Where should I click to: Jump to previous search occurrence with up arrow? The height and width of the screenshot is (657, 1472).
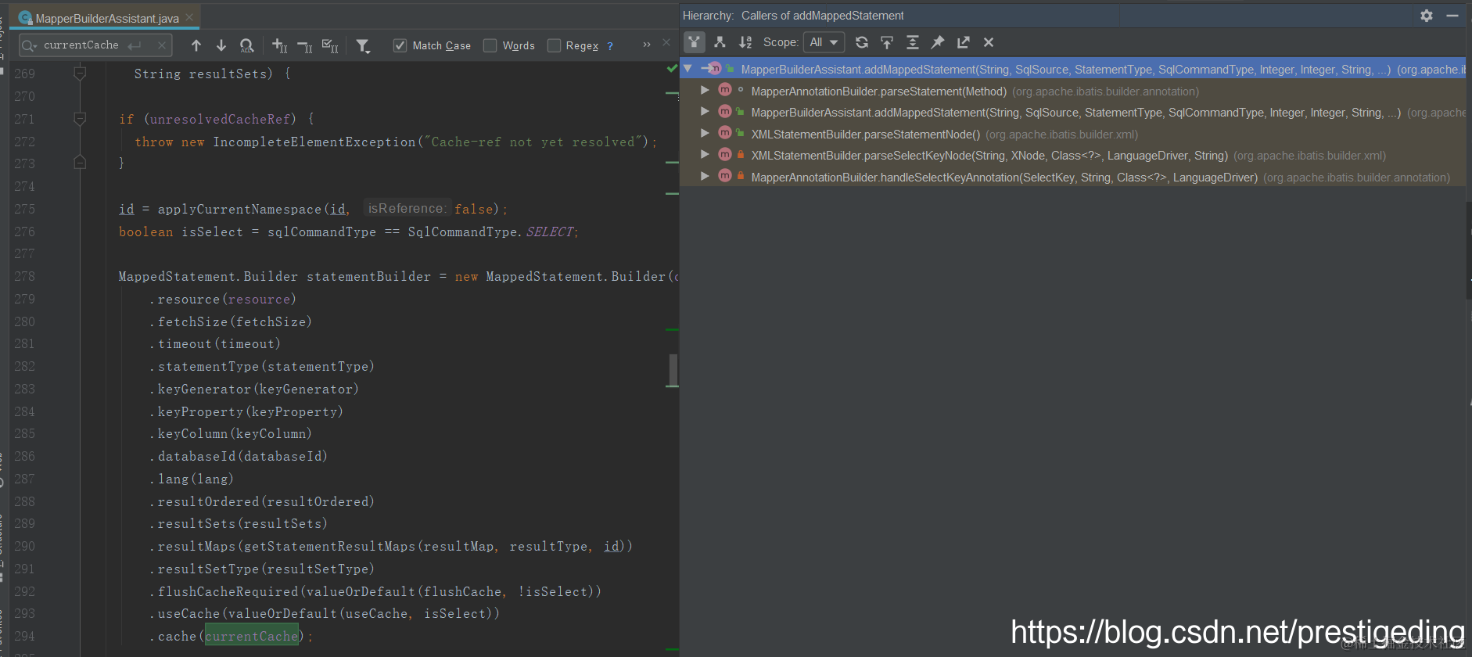[x=196, y=45]
